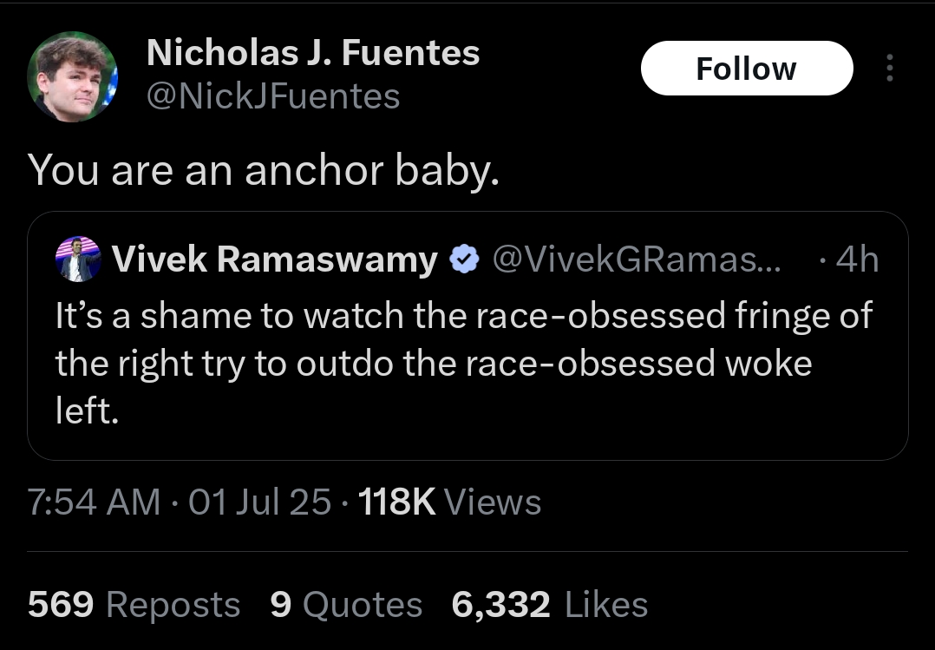Show the 6,332 Likes list
The image size is (935, 650).
pos(550,604)
